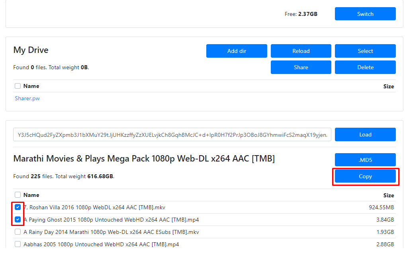Screen dimensions: 405x255
Task: Toggle select-all checkbox in Marathi Movies list
Action: pyautogui.click(x=18, y=195)
